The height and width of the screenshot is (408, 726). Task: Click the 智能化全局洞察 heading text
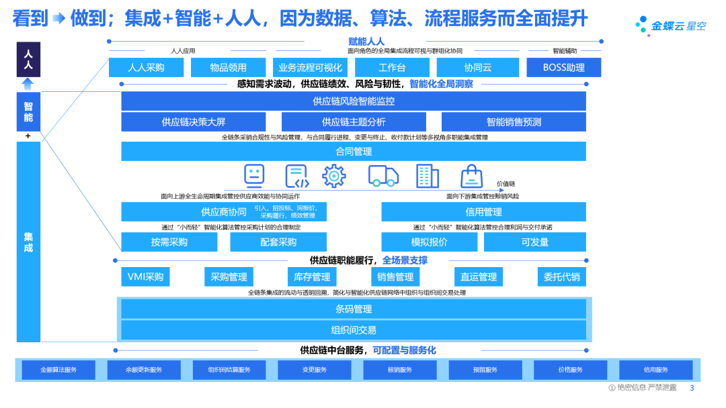point(441,84)
